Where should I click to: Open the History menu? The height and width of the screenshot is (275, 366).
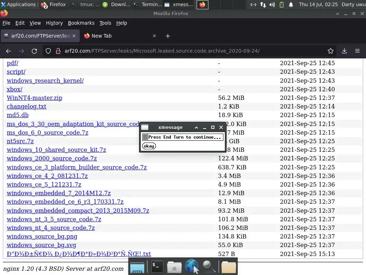click(54, 23)
